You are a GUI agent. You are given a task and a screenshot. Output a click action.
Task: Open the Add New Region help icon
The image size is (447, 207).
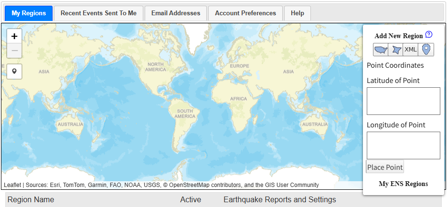click(429, 35)
